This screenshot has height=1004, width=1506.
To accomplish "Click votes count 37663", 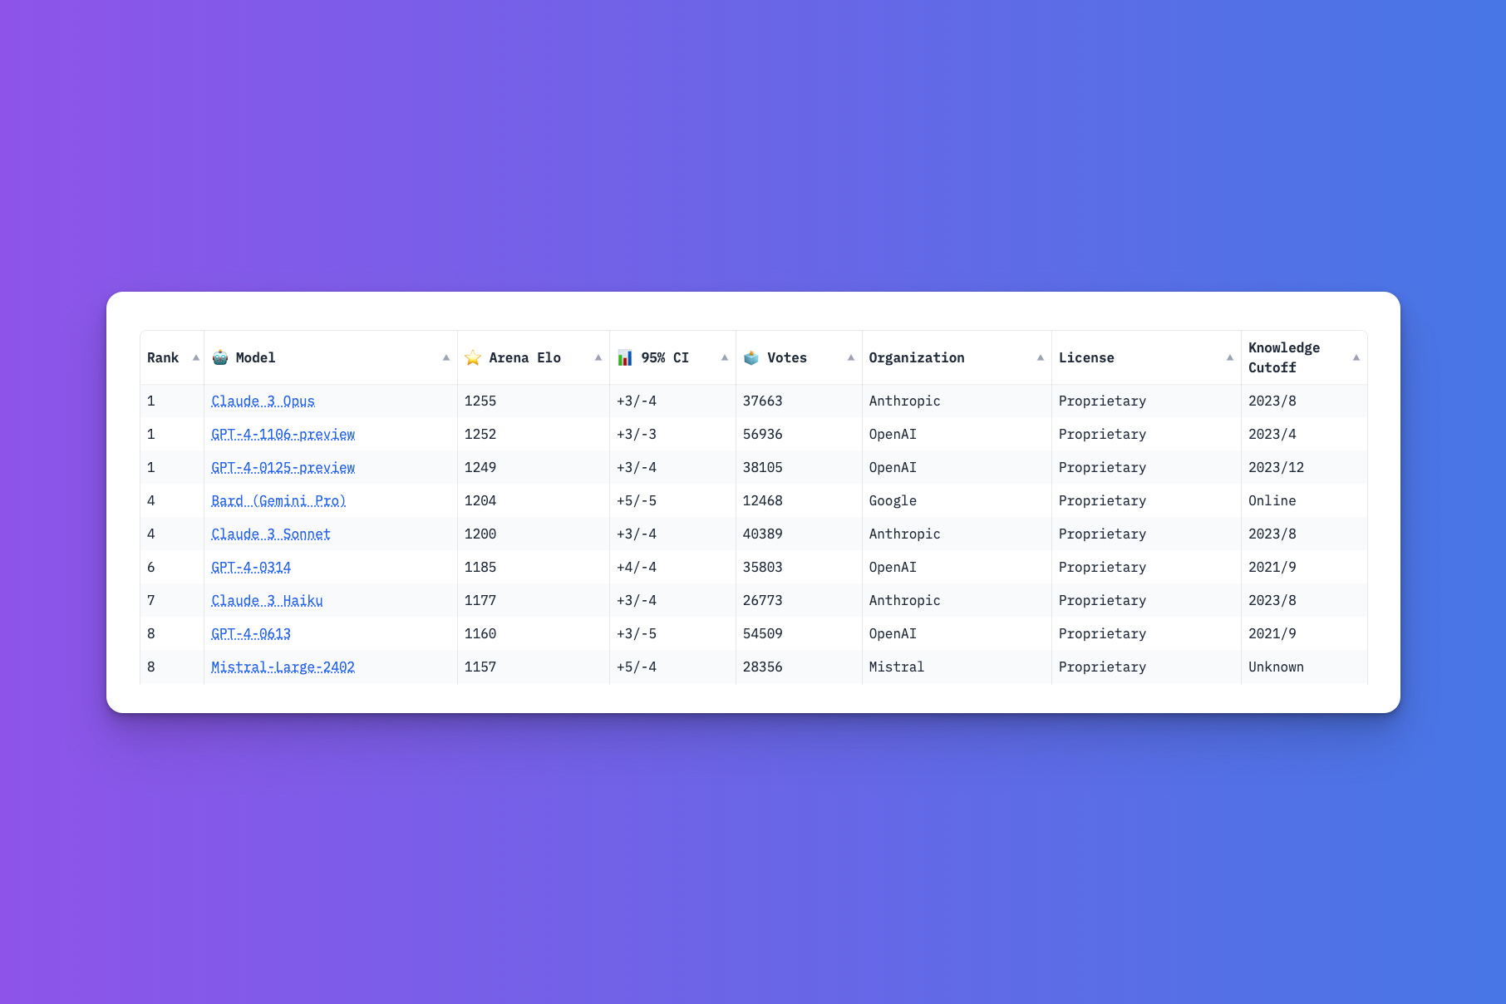I will coord(763,401).
